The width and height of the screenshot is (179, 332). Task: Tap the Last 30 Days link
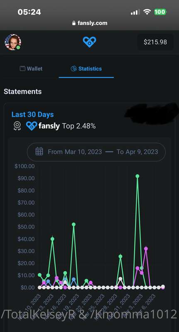pyautogui.click(x=33, y=115)
